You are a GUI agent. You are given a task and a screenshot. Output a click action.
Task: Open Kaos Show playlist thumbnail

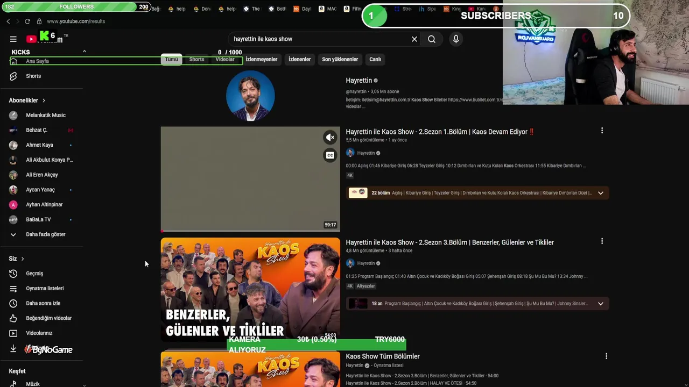pos(250,369)
